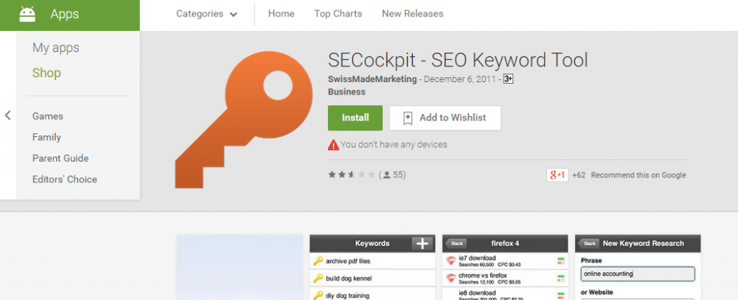
Task: Open the Keywords screenshot thumbnail
Action: click(x=373, y=267)
